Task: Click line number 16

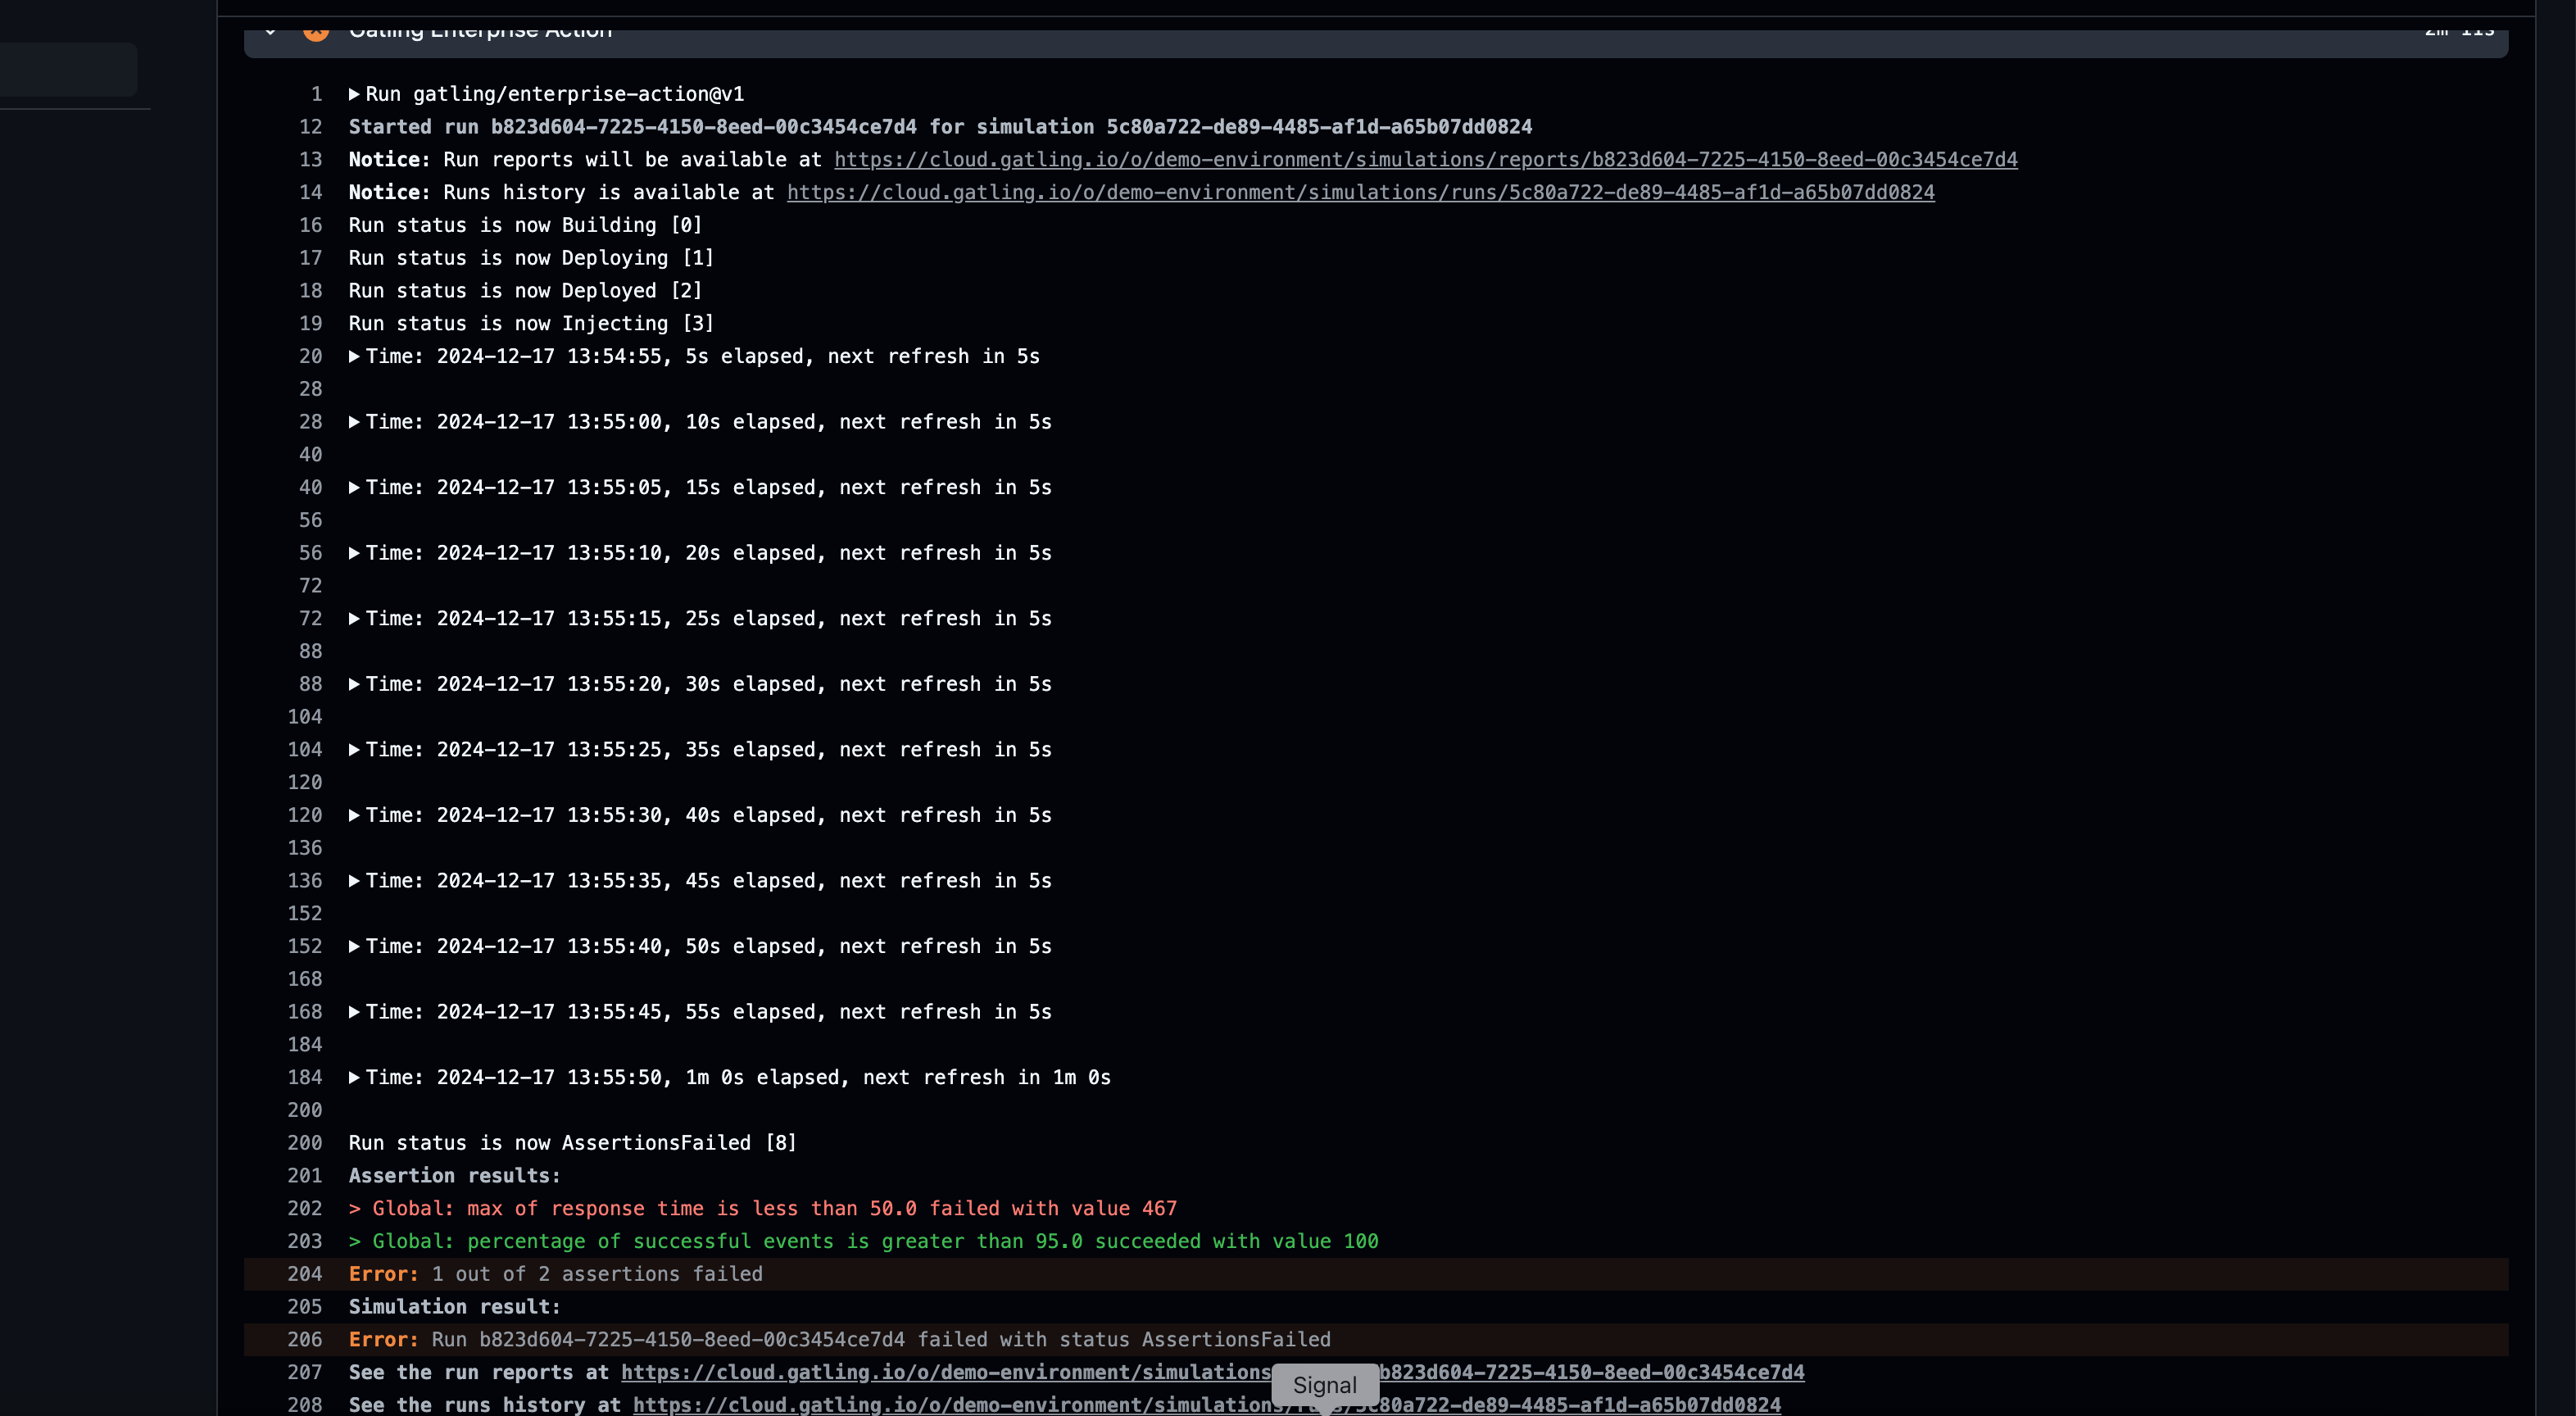Action: (x=310, y=225)
